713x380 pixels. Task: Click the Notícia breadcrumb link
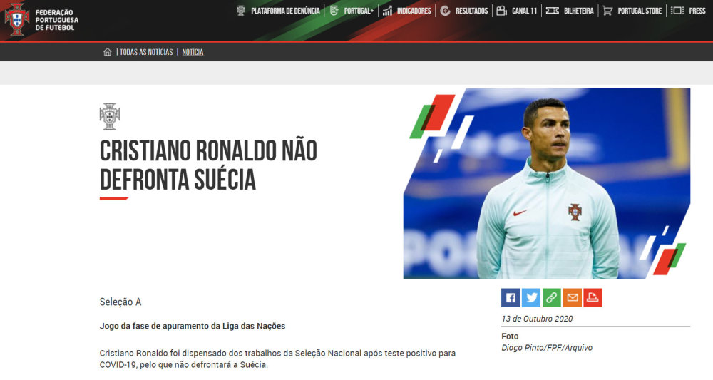tap(193, 52)
